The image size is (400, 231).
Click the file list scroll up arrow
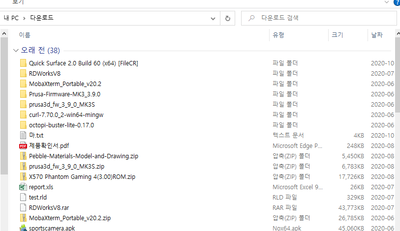(398, 33)
